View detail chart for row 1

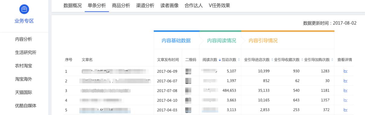point(345,71)
